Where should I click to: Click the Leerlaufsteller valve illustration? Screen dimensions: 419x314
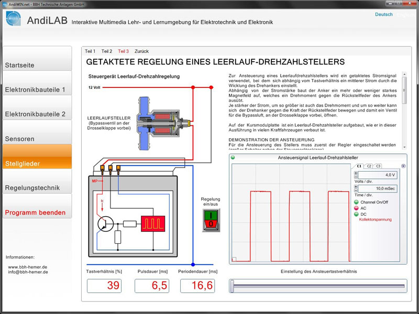pyautogui.click(x=163, y=123)
